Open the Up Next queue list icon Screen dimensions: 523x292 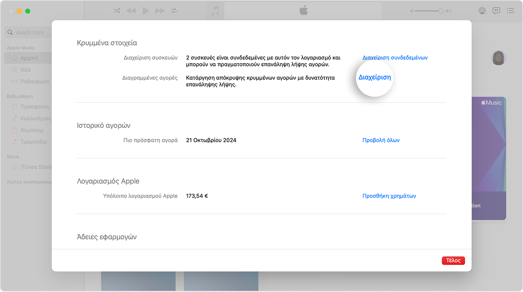click(510, 11)
